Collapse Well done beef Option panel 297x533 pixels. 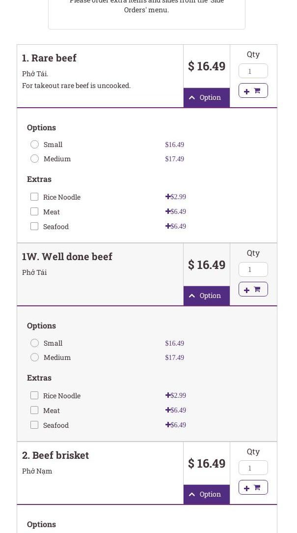click(x=206, y=296)
